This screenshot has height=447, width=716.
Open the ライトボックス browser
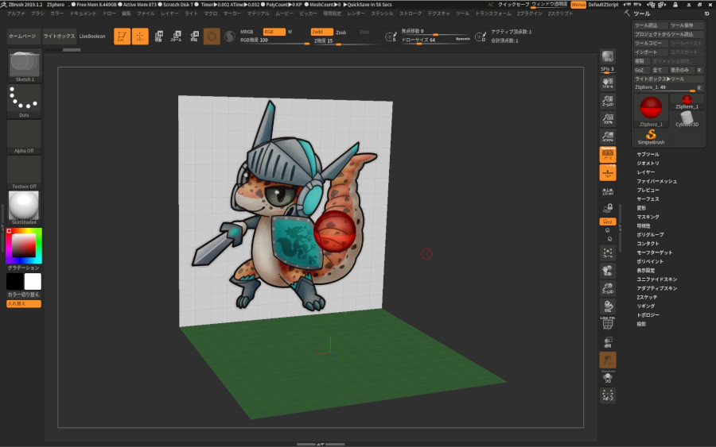click(60, 36)
